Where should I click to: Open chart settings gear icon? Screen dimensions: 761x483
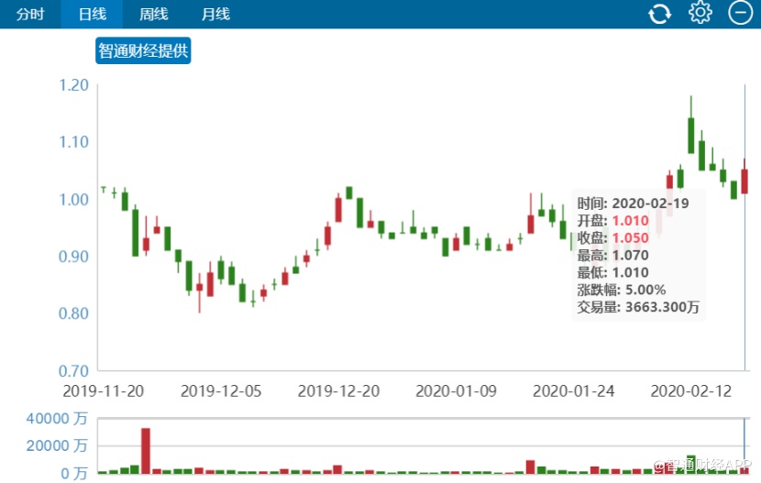coord(700,13)
